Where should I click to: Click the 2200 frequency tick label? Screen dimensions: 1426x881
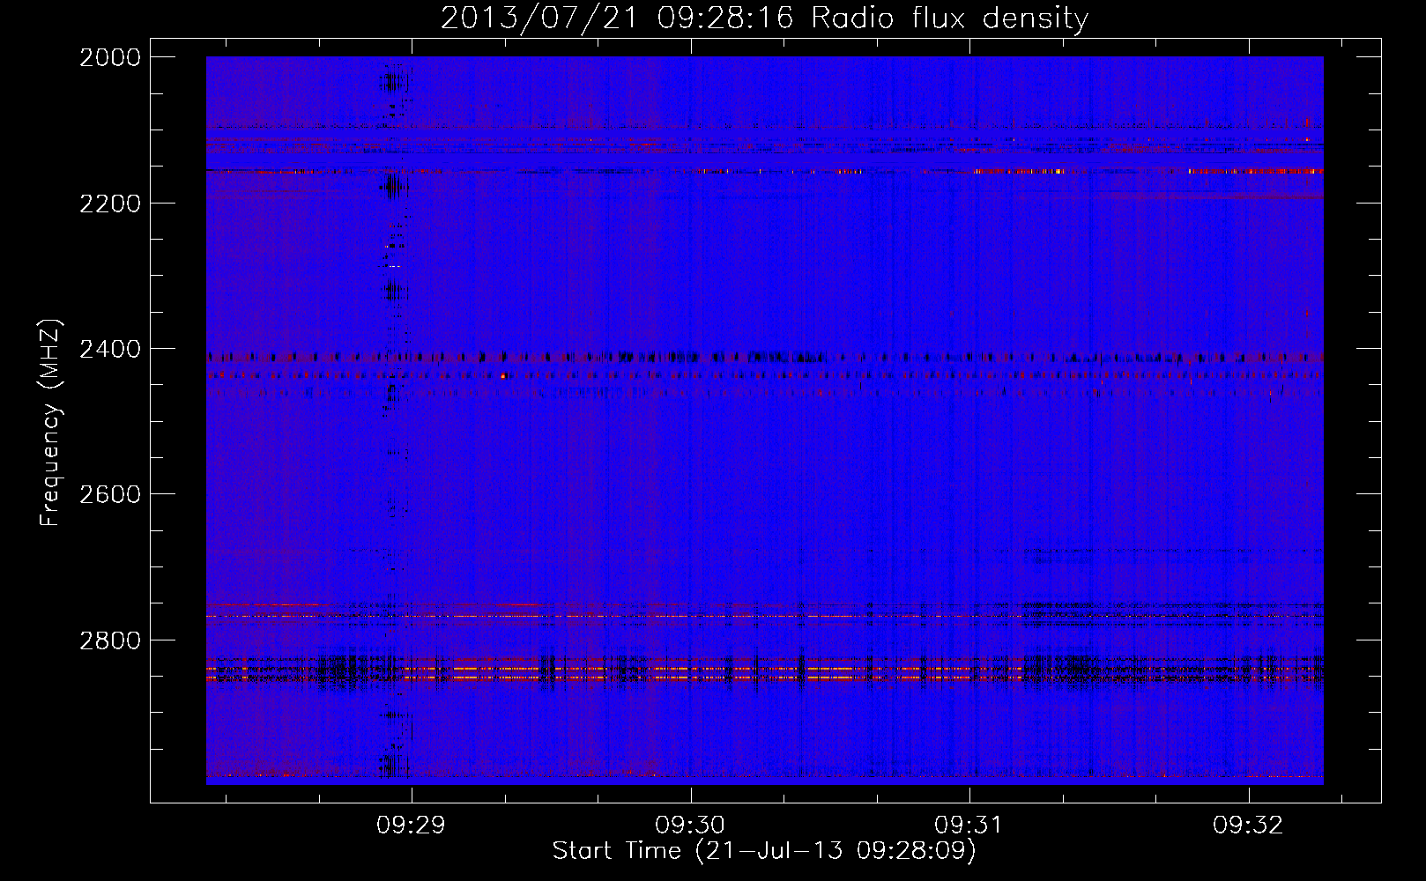110,204
